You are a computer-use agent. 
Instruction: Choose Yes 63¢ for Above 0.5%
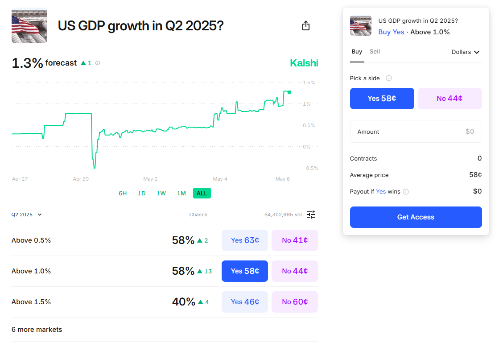coord(245,240)
